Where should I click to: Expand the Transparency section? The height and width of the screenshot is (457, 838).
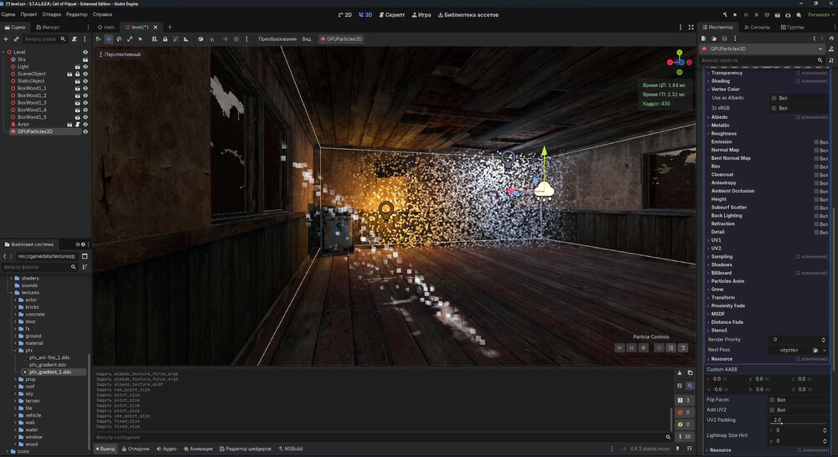pyautogui.click(x=727, y=73)
